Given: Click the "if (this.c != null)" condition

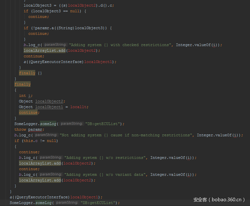Looking at the screenshot, I should (x=36, y=141).
